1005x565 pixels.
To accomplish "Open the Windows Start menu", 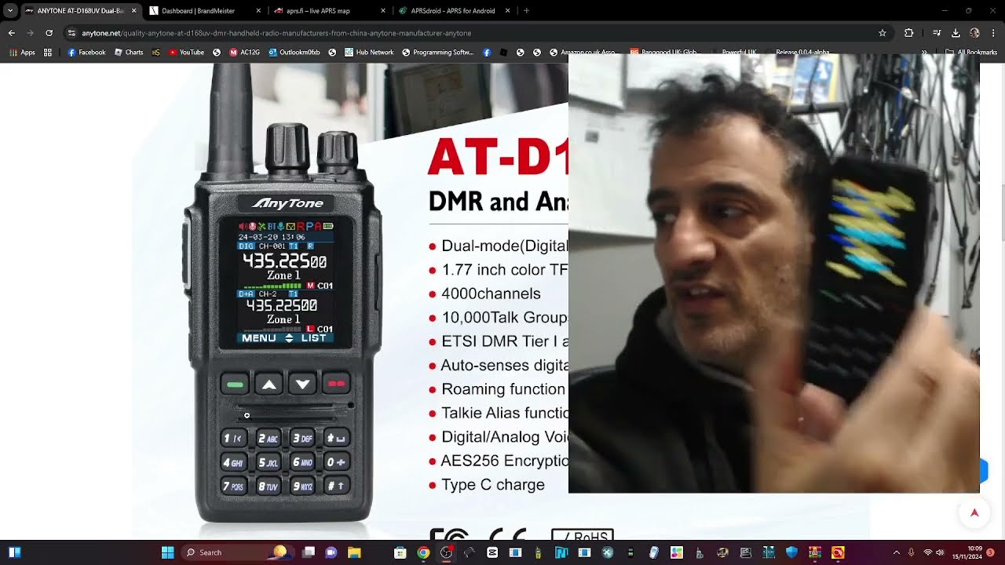I will pyautogui.click(x=167, y=552).
